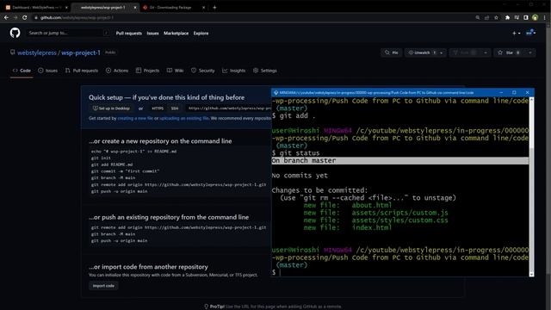The image size is (551, 310).
Task: Click the browser forward arrow
Action: pyautogui.click(x=15, y=17)
